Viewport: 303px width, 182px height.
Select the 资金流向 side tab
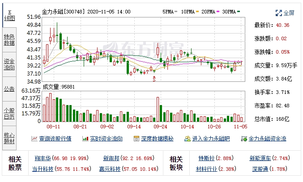[9, 64]
